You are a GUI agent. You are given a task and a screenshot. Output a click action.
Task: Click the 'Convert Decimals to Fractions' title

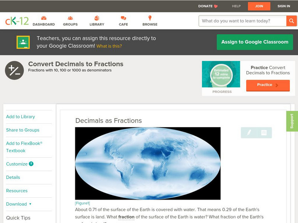coord(76,64)
